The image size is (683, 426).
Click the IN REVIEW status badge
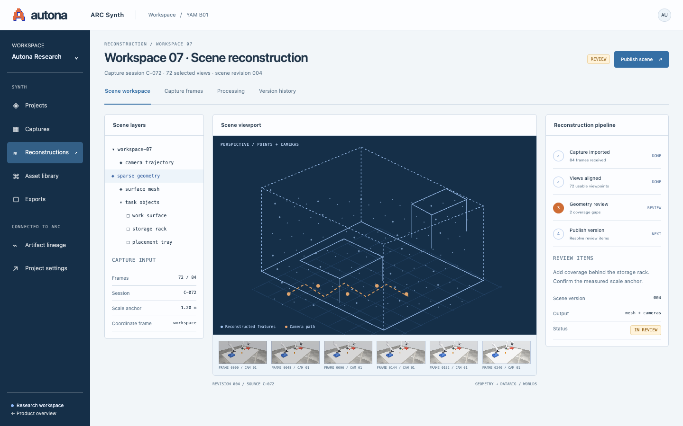tap(646, 330)
